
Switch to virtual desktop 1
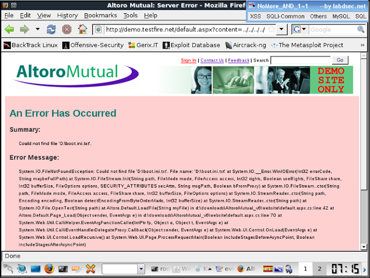click(305, 269)
